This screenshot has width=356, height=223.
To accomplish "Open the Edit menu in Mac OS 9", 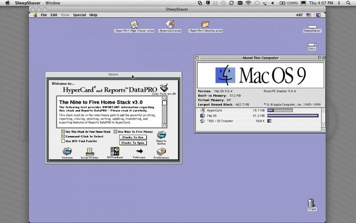I will click(54, 15).
